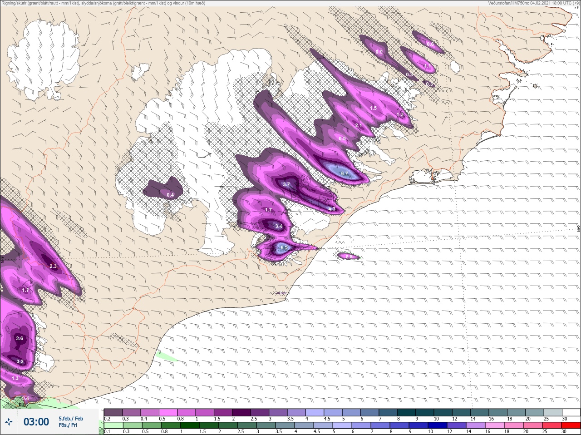
Task: Click the 1.1 precipitation value on map
Action: [x=428, y=66]
